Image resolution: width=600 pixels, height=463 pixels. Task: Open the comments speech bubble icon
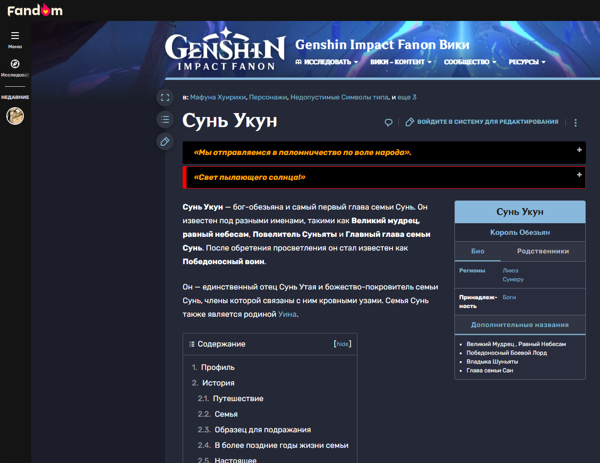[389, 122]
